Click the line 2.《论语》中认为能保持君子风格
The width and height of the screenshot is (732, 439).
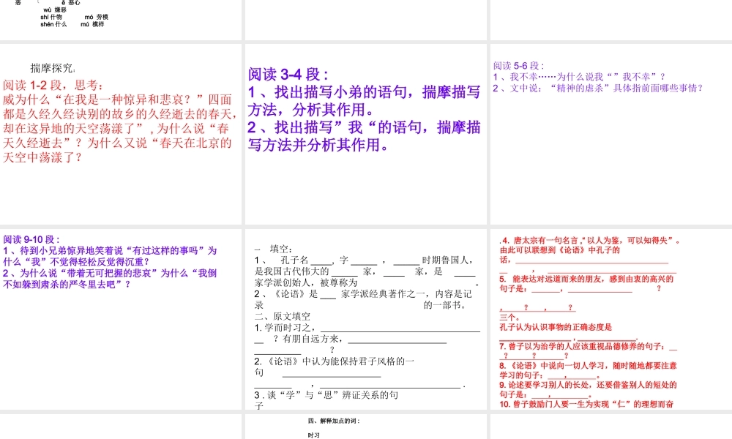tap(335, 361)
